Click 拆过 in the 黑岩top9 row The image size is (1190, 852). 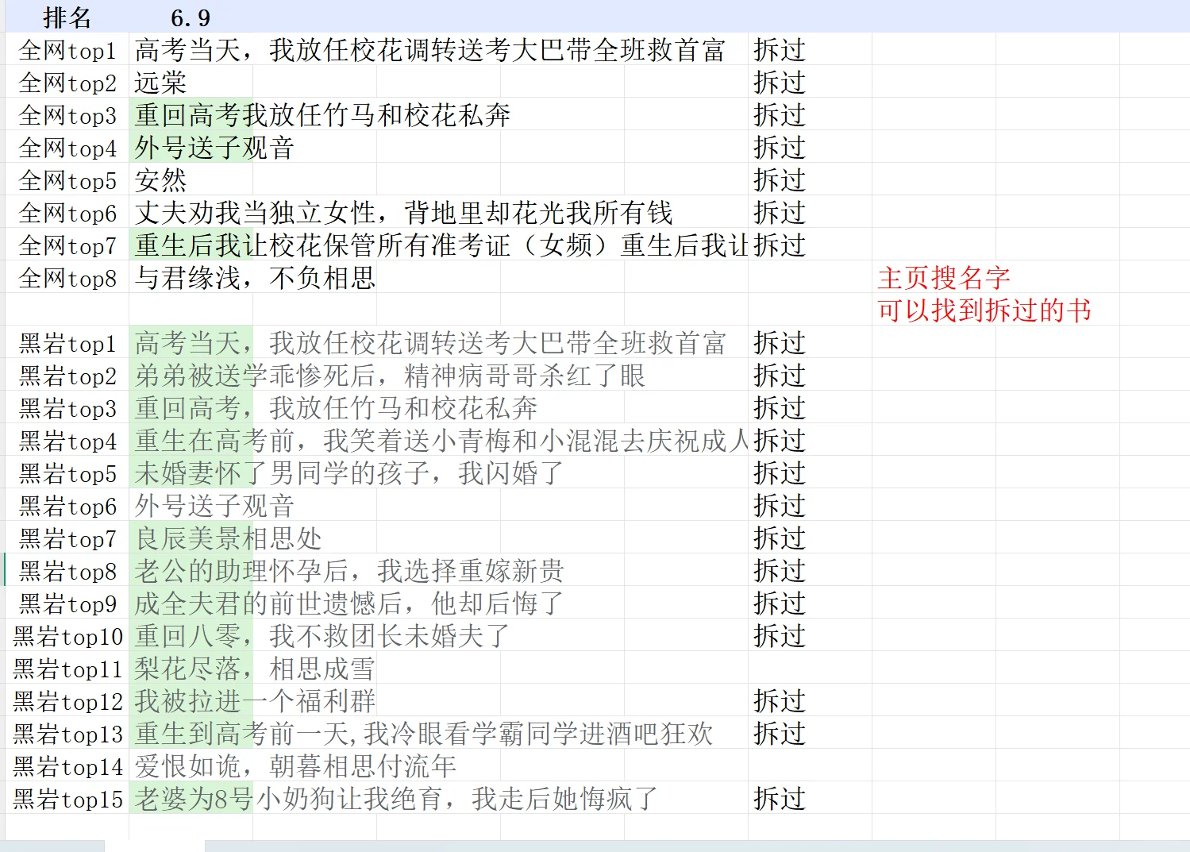click(780, 603)
